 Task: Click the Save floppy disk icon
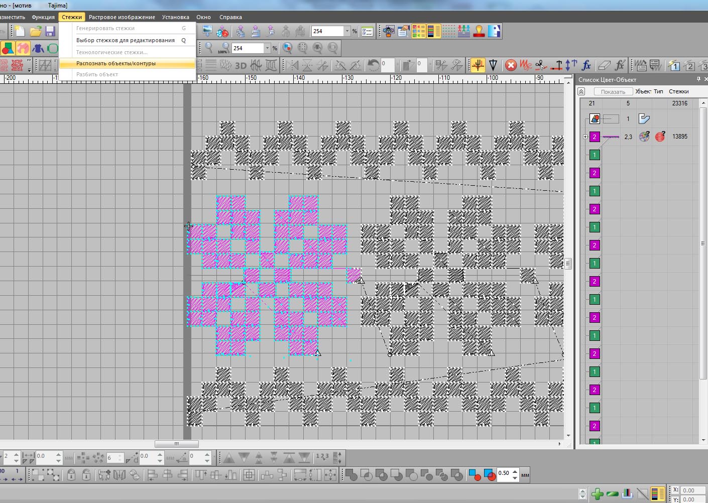(x=50, y=32)
